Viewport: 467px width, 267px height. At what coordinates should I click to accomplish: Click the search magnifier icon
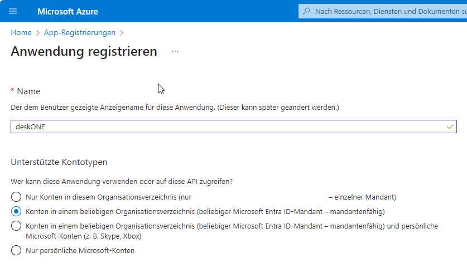click(x=306, y=11)
